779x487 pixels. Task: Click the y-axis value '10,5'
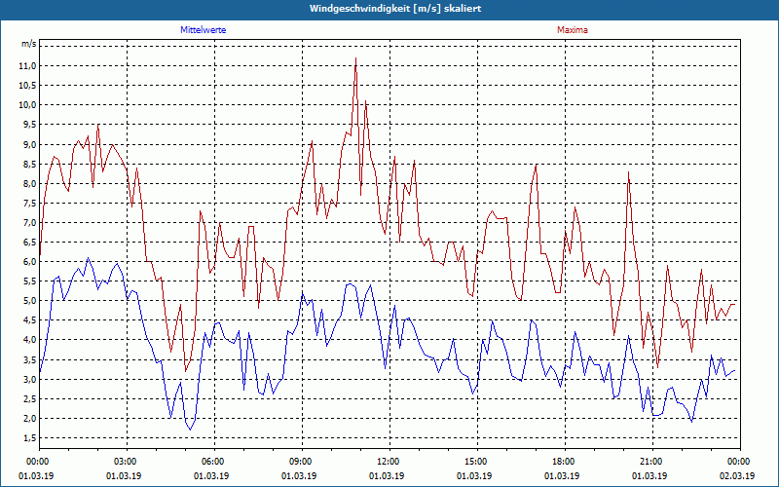pos(27,86)
